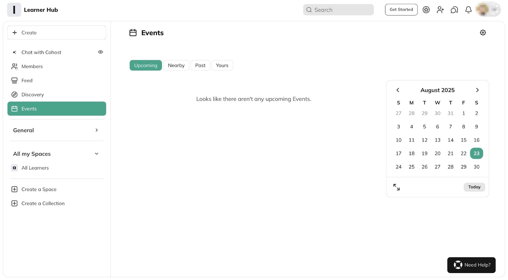
Task: Switch to the Yours tab
Action: tap(222, 65)
